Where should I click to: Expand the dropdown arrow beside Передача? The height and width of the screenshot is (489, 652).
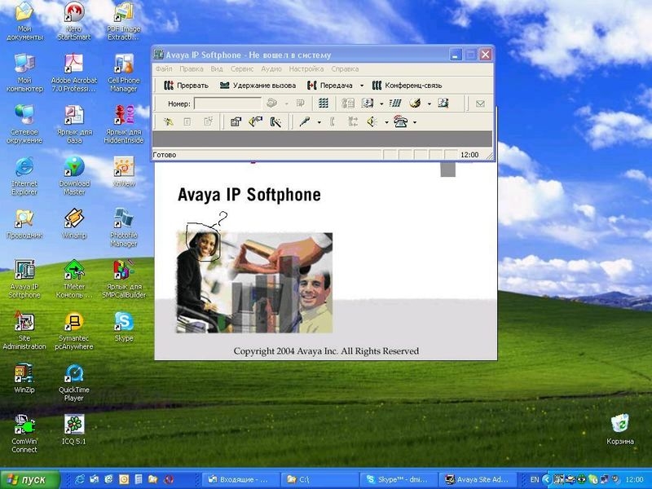[x=362, y=86]
